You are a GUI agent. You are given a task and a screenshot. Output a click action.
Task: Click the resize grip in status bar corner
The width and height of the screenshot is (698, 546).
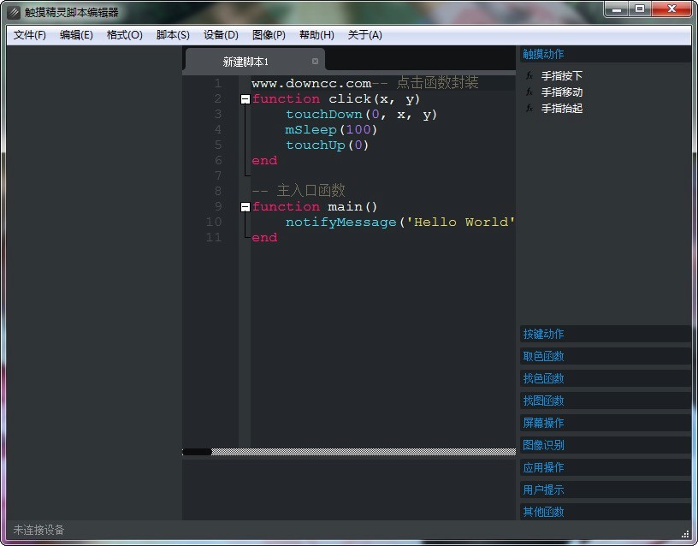(684, 533)
